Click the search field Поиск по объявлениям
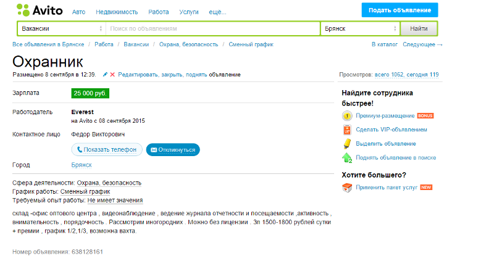 coord(212,29)
